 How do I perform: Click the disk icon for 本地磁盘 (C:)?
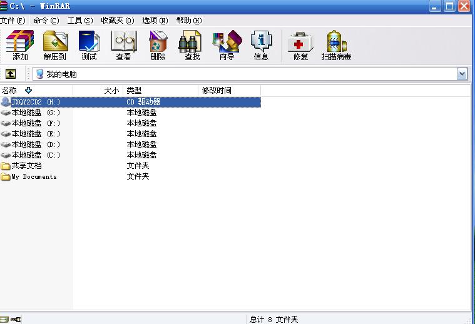(x=6, y=155)
